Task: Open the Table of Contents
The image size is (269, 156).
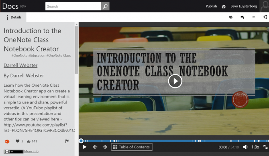Action: click(132, 147)
